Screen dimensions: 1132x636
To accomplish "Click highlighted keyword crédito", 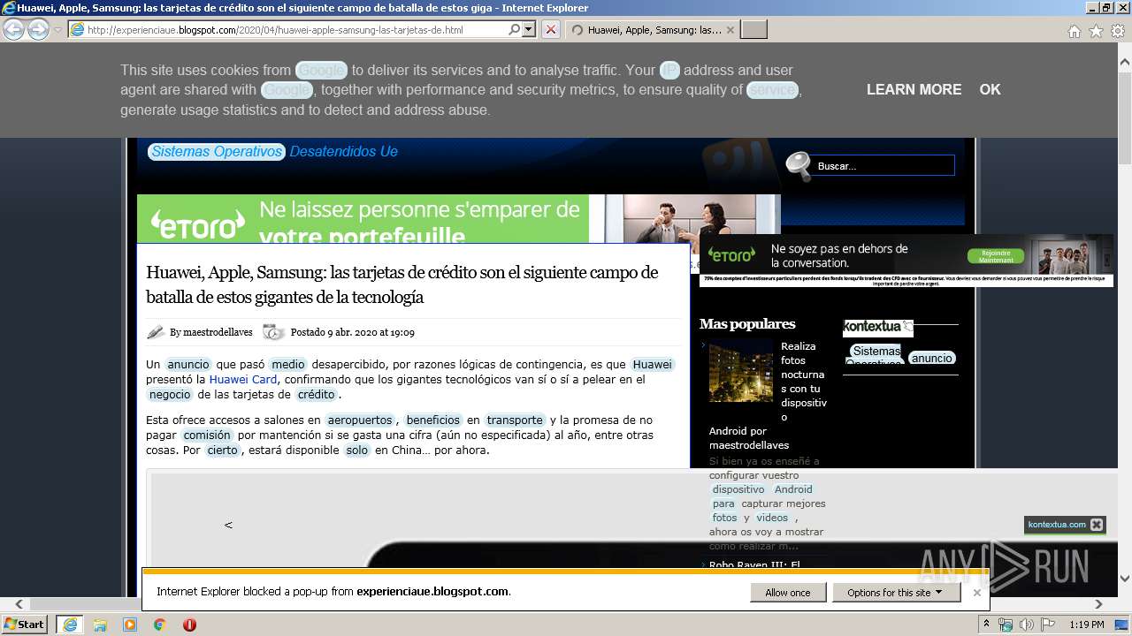I will [317, 394].
